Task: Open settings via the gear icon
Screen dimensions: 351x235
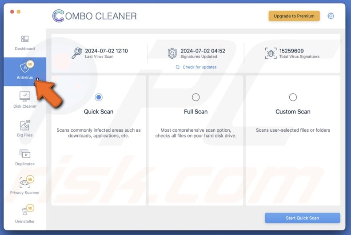Action: [331, 16]
